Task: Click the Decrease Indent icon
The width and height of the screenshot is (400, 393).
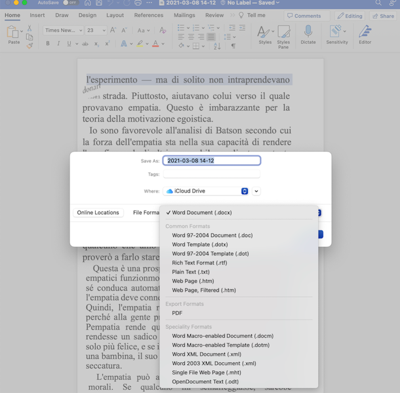Action: tap(232, 28)
